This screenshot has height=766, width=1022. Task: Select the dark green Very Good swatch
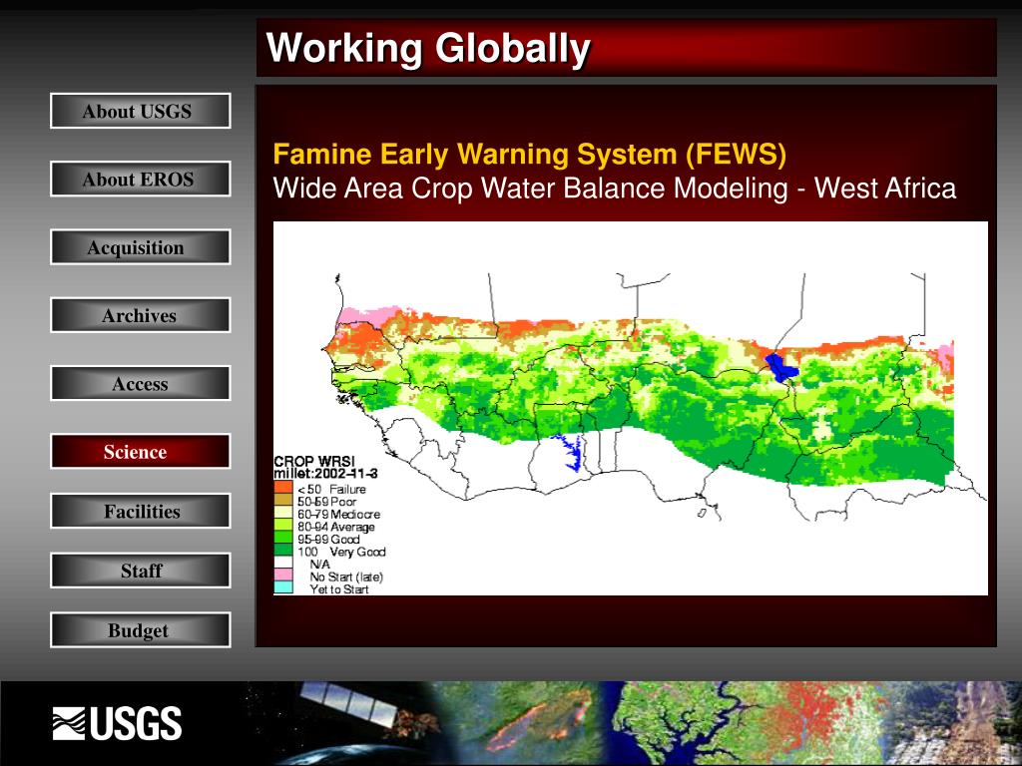[283, 550]
